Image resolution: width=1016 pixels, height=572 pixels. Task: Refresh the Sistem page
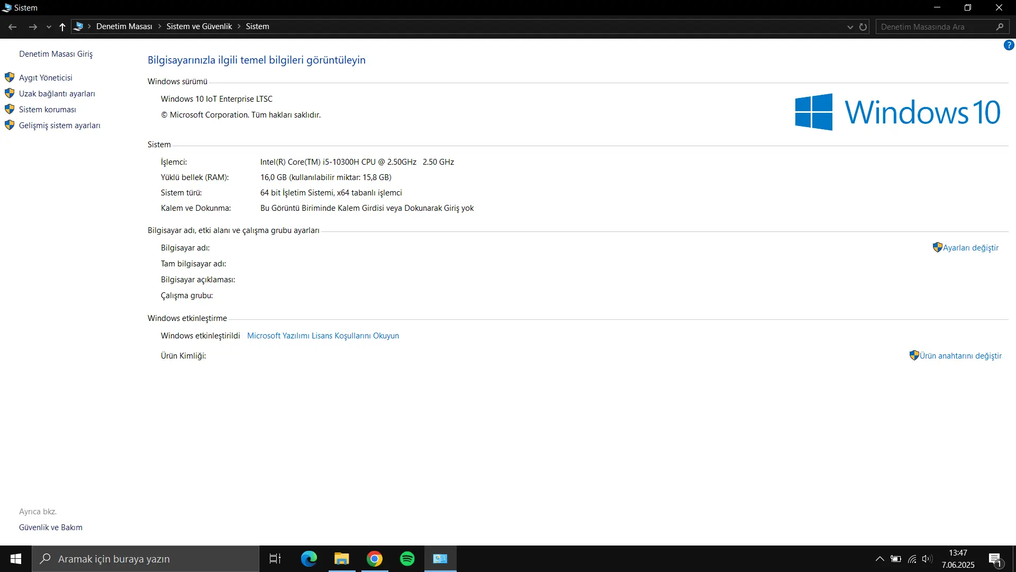point(863,27)
